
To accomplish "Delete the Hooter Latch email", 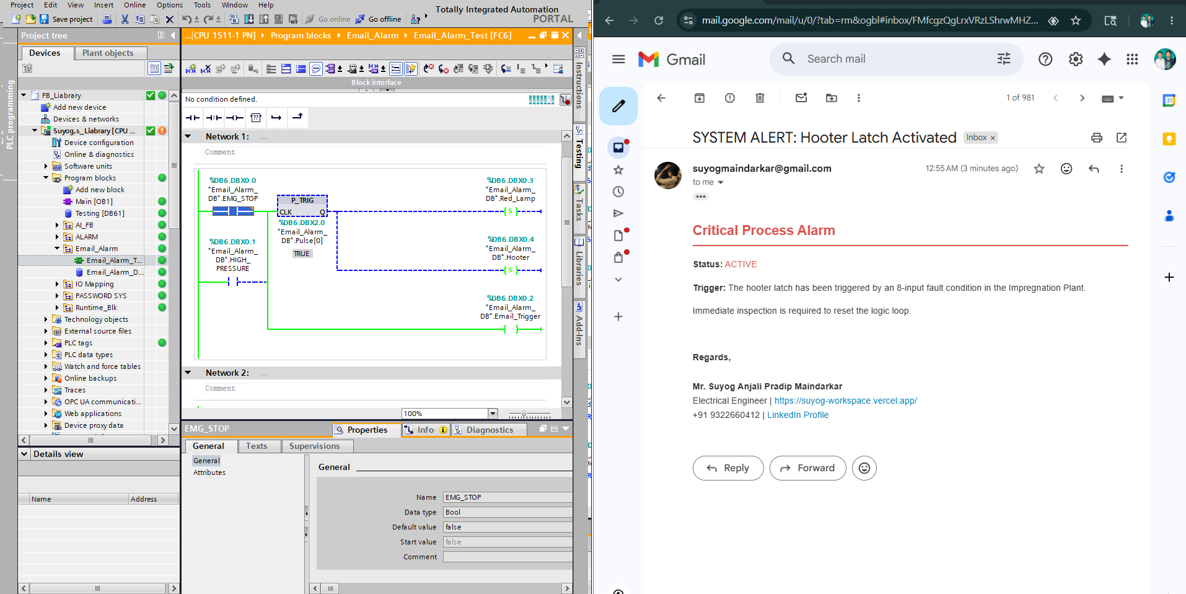I will tap(760, 98).
